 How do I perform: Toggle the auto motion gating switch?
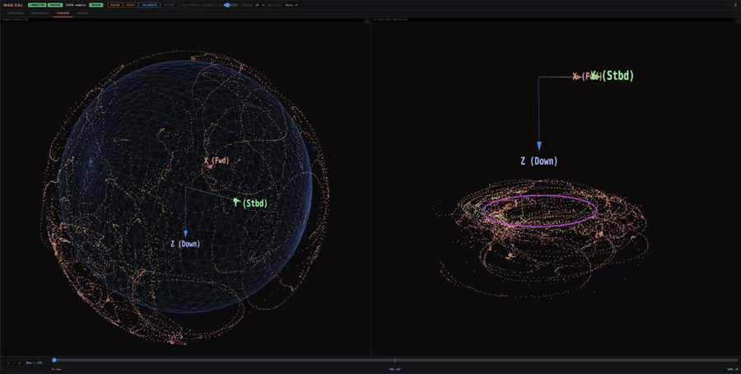pyautogui.click(x=231, y=5)
